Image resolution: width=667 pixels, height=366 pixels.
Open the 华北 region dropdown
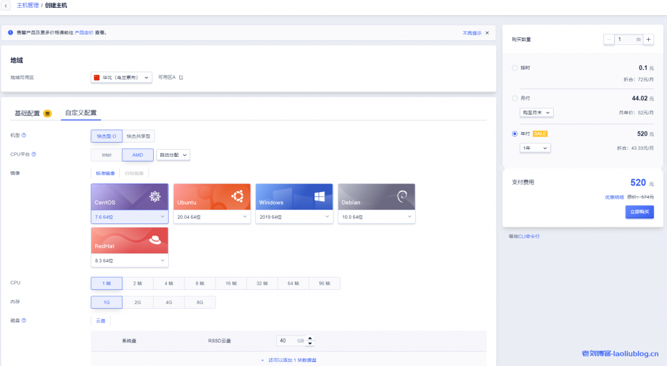121,77
